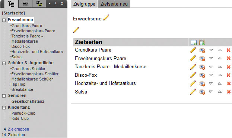Open Breakdance page in tree
This screenshot has width=232, height=138.
(x=22, y=89)
